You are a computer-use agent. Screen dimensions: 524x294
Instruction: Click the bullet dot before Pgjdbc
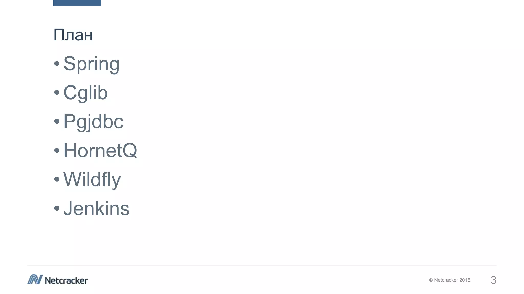57,121
